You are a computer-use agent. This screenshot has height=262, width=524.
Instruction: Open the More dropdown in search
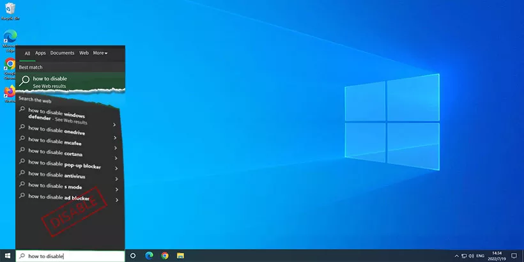point(100,53)
